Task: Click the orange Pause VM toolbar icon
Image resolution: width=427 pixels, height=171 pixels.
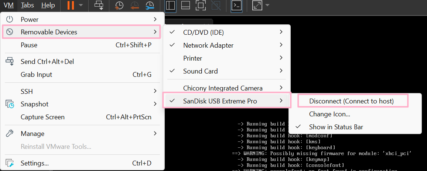Action: click(70, 5)
